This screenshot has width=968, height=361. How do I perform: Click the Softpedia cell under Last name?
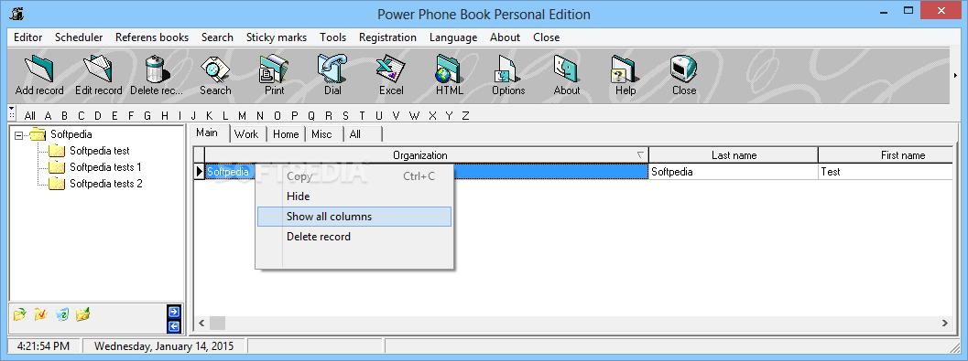[x=734, y=172]
